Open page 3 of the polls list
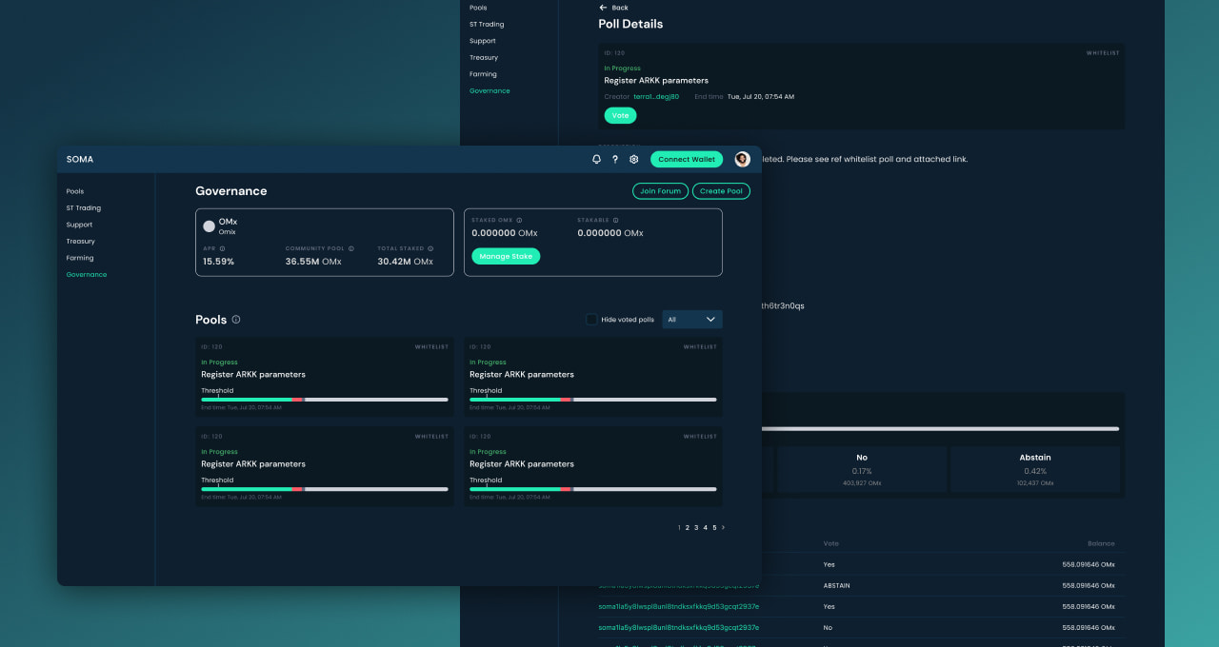Screen dimensions: 1219x647 tap(696, 526)
